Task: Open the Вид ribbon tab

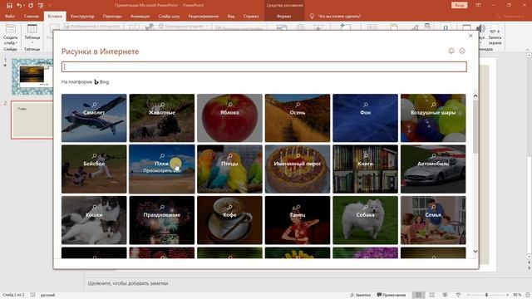Action: pyautogui.click(x=231, y=16)
